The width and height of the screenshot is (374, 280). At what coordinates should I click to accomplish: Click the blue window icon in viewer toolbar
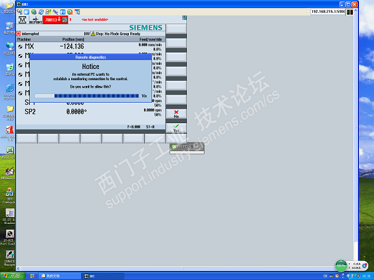[26, 12]
